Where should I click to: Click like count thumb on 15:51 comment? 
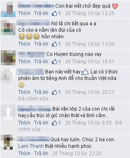point(56,62)
